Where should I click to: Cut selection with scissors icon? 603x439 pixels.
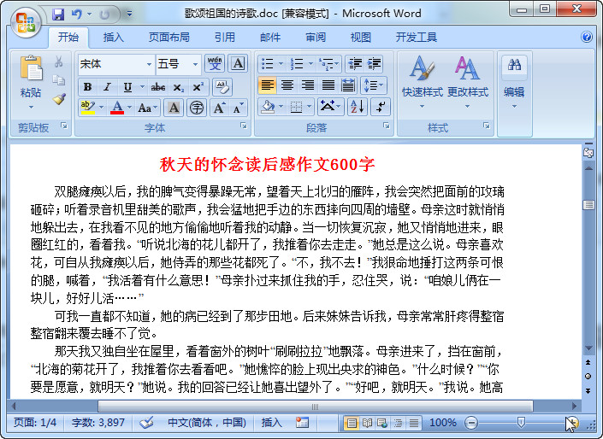tap(58, 61)
